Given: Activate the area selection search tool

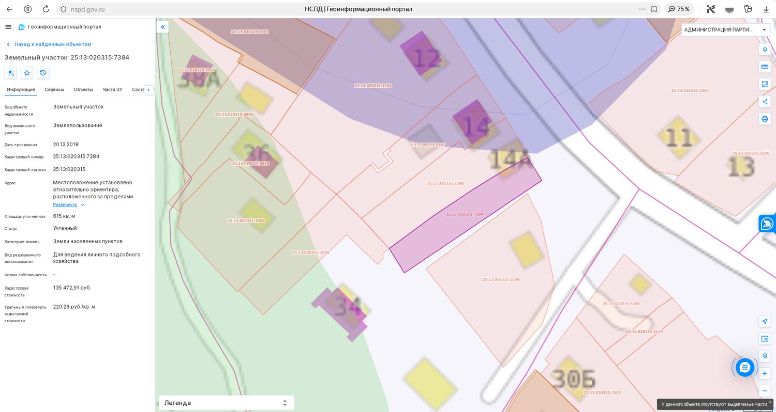Looking at the screenshot, I should tap(765, 84).
